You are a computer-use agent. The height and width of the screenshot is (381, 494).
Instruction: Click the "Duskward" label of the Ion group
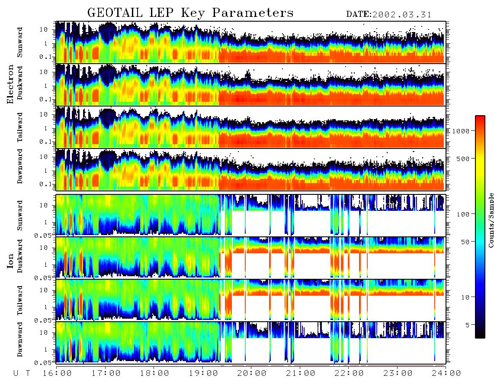click(x=20, y=256)
